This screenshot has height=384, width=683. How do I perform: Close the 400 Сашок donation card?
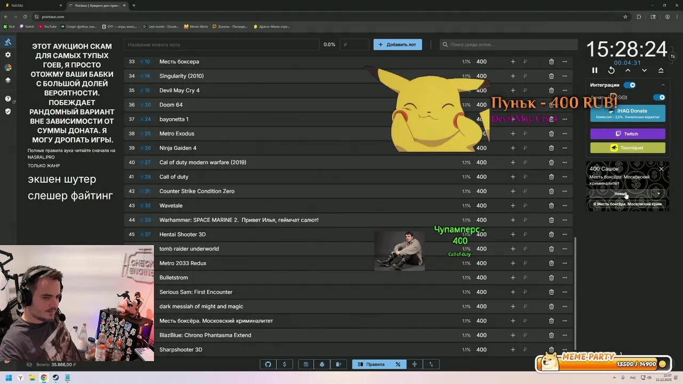(x=661, y=169)
